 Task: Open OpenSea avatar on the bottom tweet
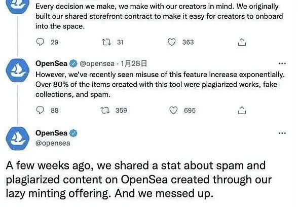pos(17,139)
